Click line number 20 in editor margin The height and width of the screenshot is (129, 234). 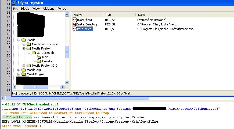click(9, 43)
